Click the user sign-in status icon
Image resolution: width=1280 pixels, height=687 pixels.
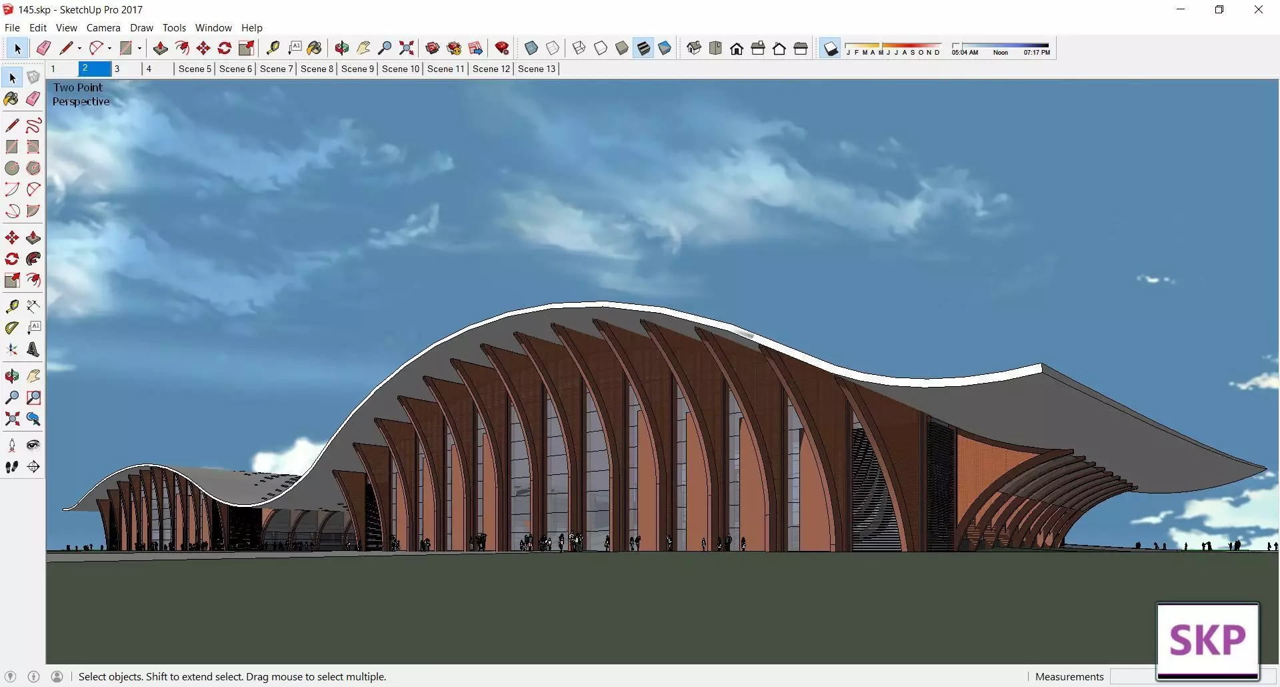click(57, 676)
